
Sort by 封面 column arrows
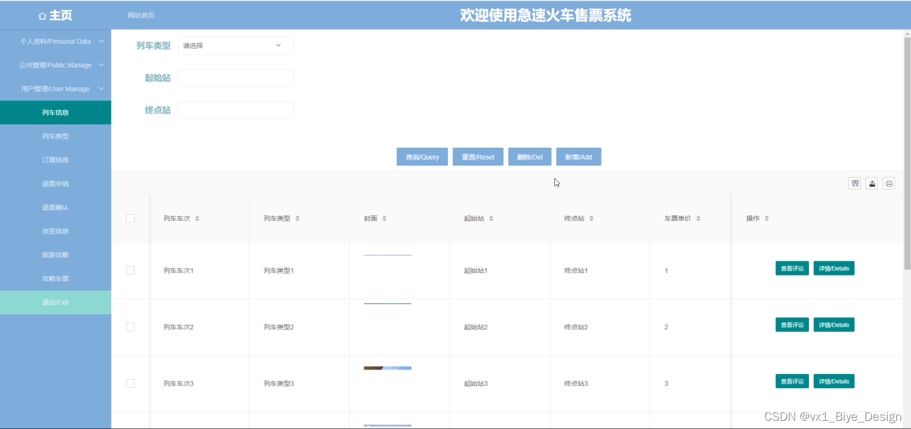384,219
